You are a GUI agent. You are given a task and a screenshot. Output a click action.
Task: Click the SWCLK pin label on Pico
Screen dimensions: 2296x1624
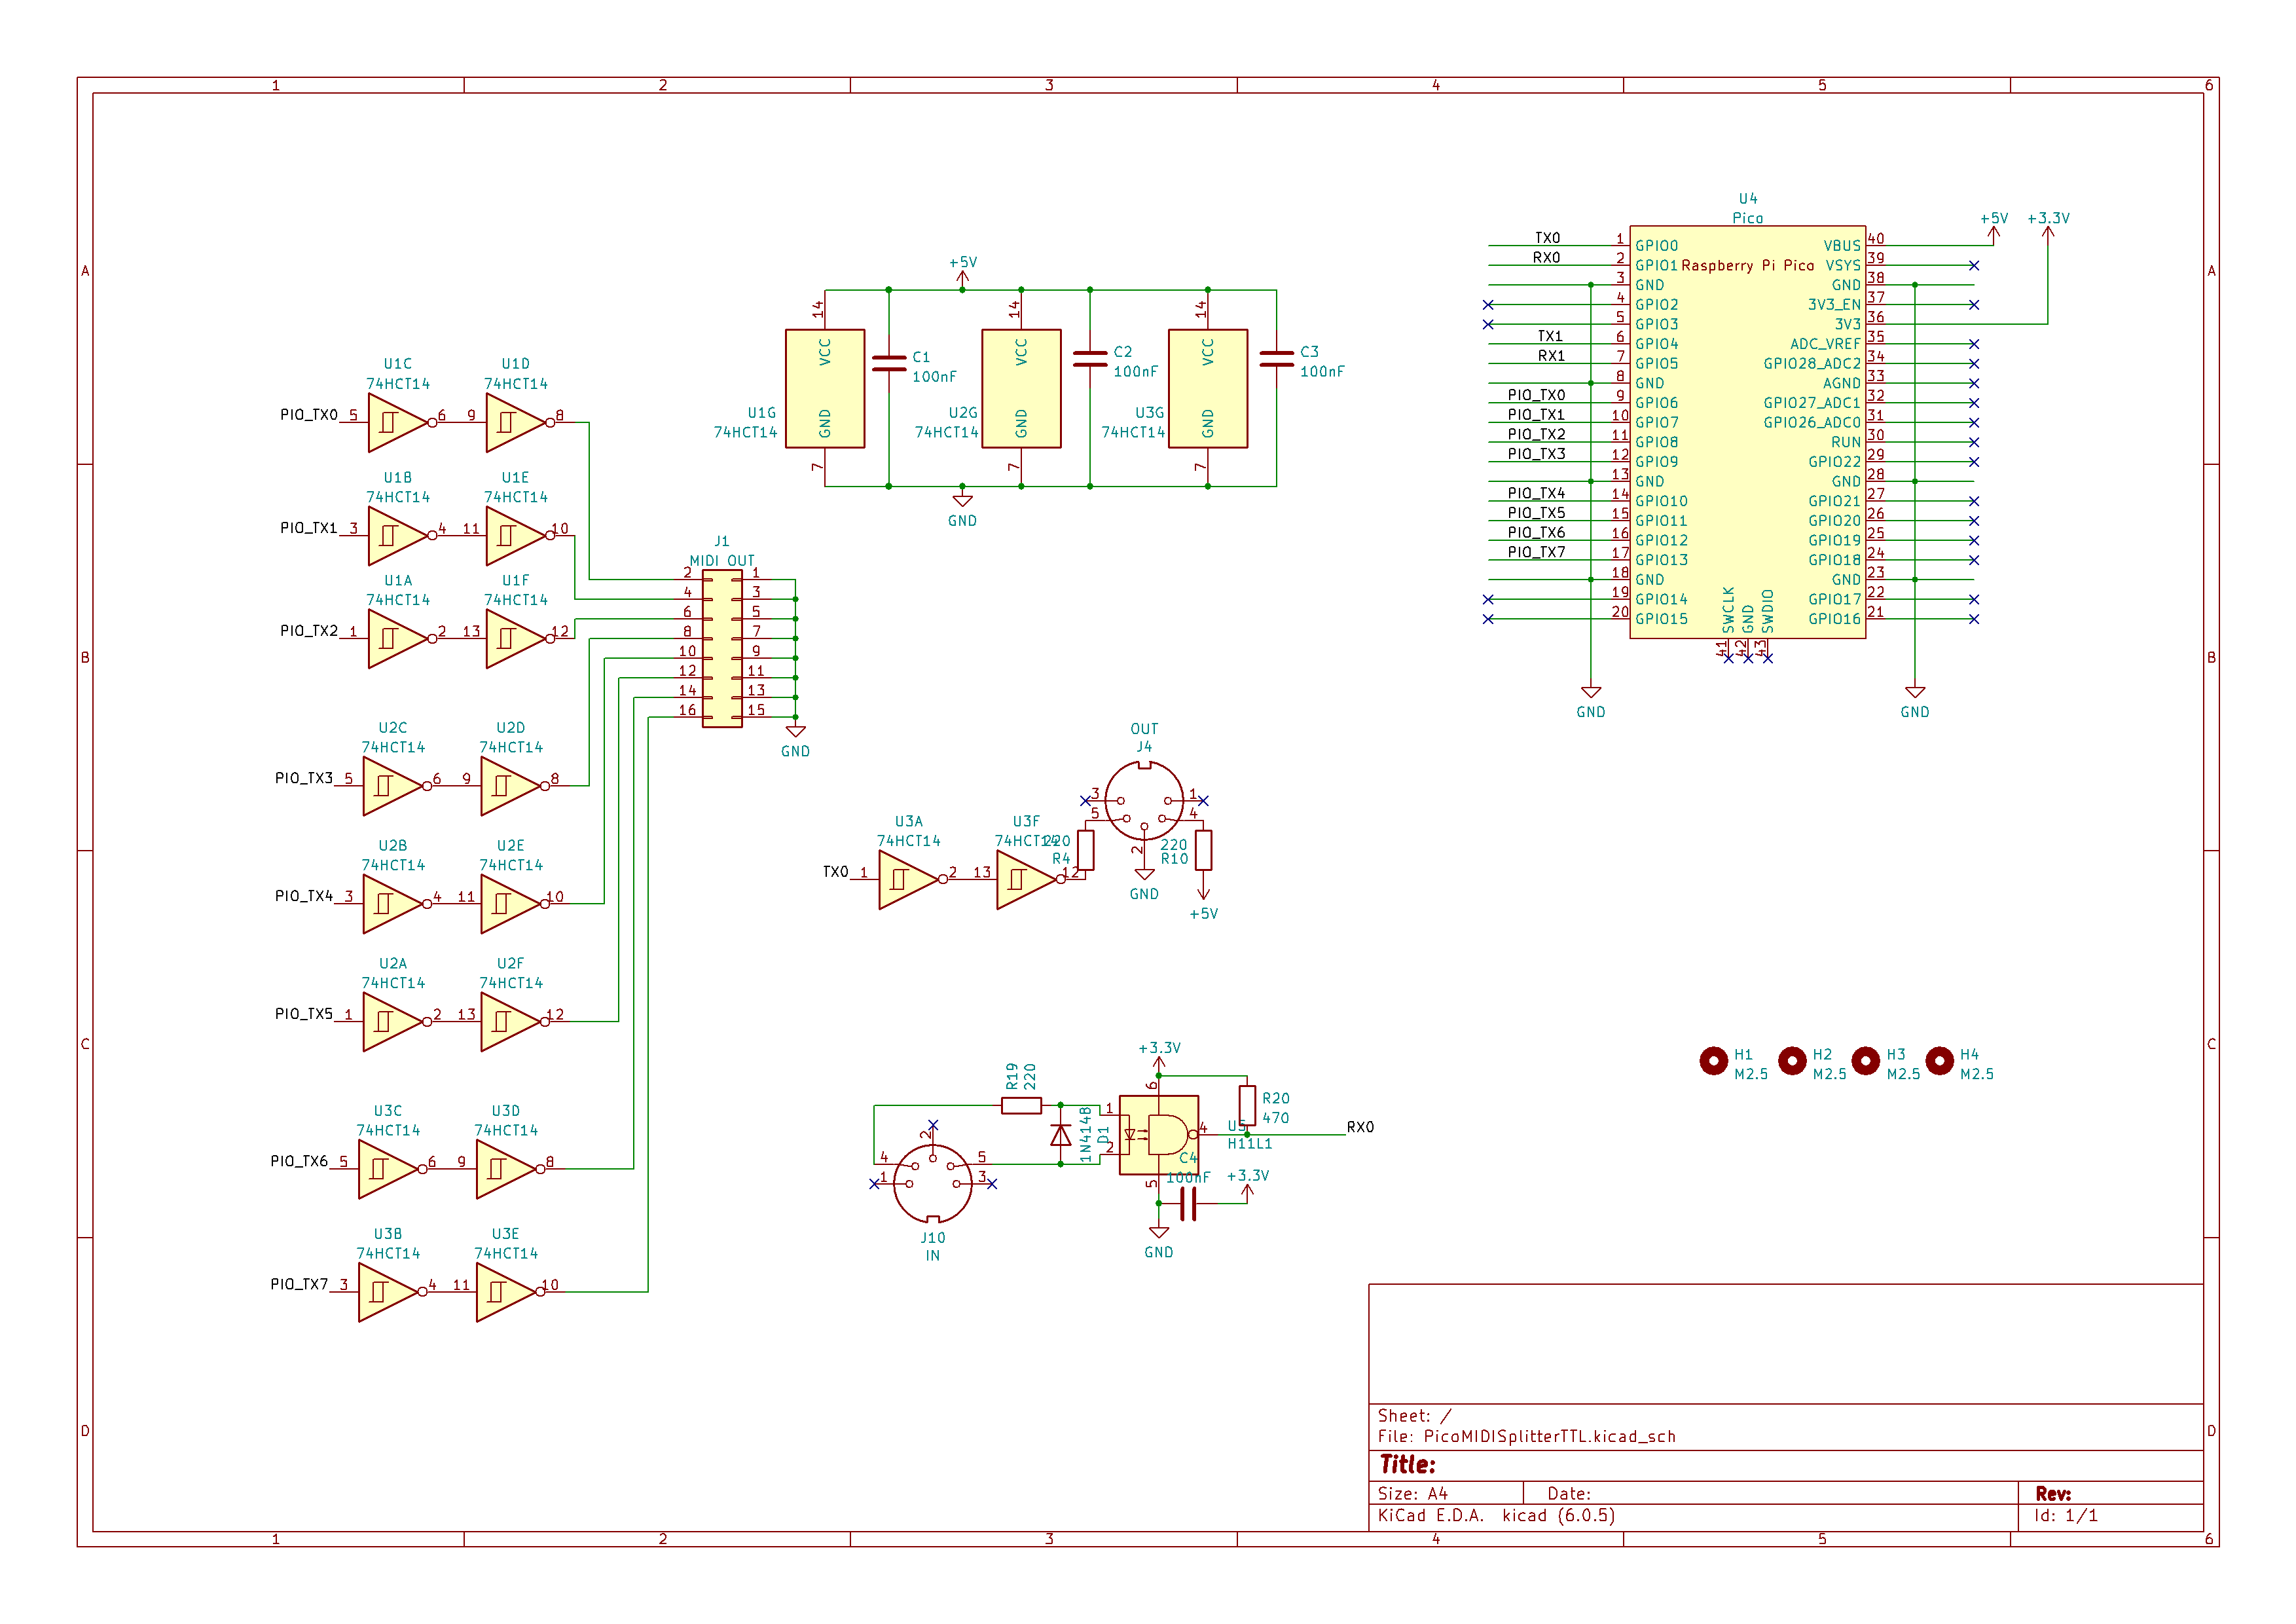1729,610
